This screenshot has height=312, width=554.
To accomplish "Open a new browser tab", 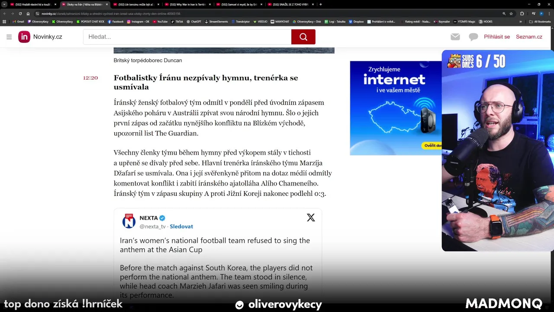I will click(x=320, y=4).
